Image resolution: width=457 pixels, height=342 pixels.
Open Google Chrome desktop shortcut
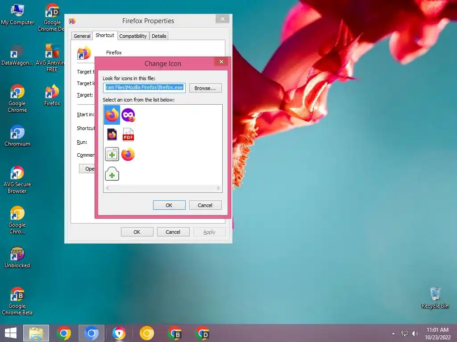(x=17, y=98)
